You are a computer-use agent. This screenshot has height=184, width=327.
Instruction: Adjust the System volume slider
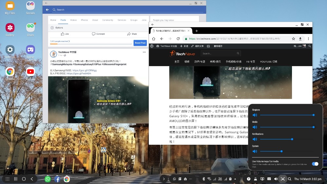click(x=287, y=151)
